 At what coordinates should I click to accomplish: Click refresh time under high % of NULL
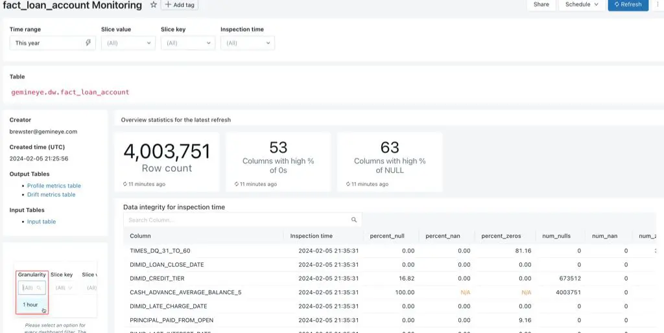(370, 184)
